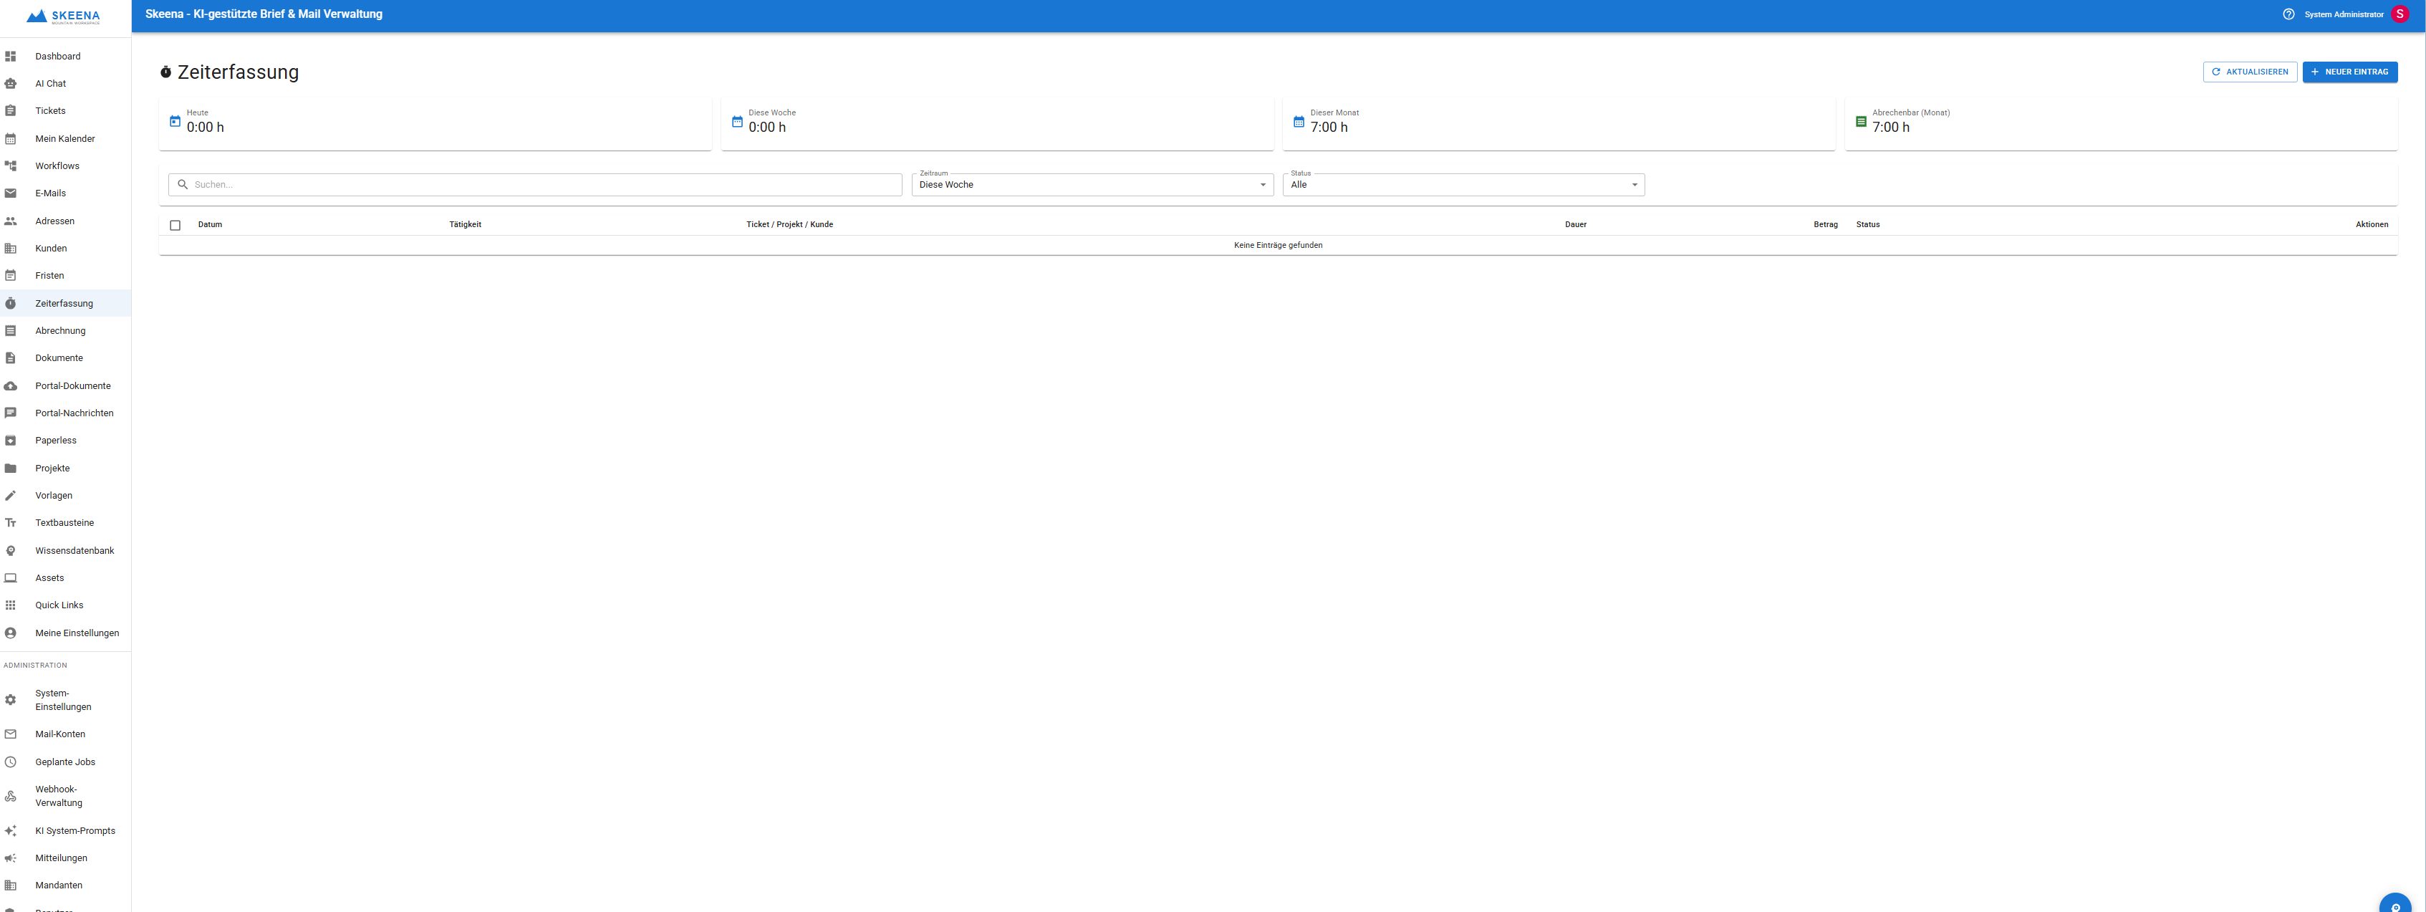
Task: Go to Abrechnung in the sidebar
Action: tap(60, 331)
